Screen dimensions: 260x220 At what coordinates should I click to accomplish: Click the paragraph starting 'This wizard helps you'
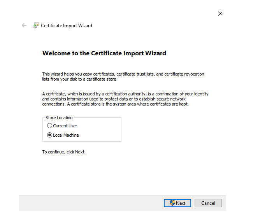[123, 76]
